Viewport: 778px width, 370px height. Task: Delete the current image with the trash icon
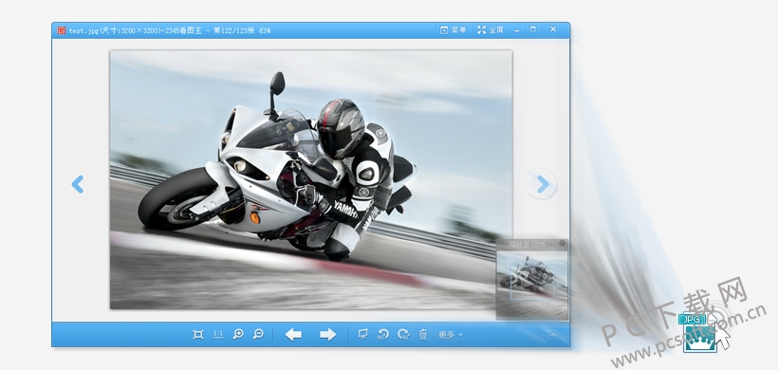(423, 335)
